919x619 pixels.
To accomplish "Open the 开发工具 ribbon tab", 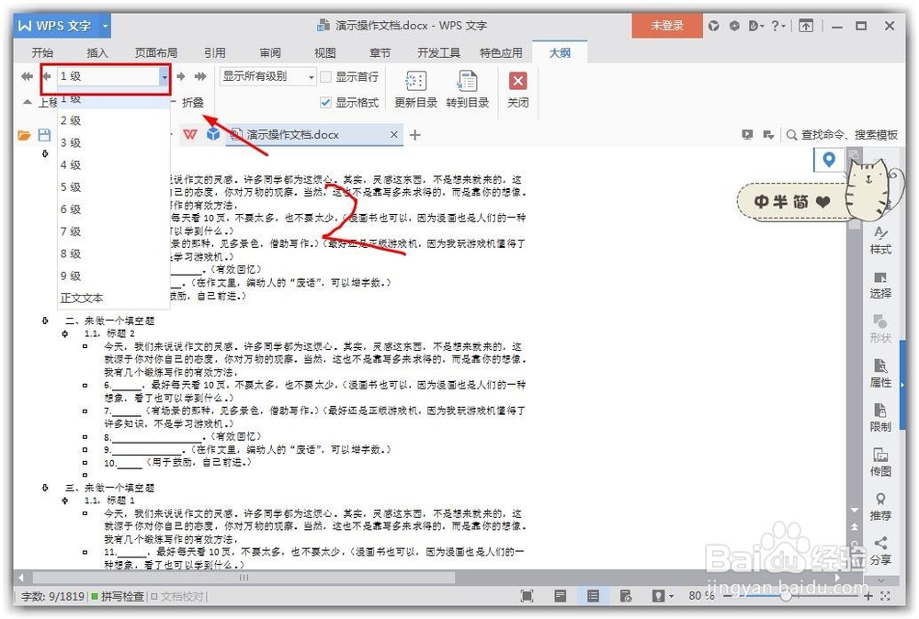I will point(438,52).
